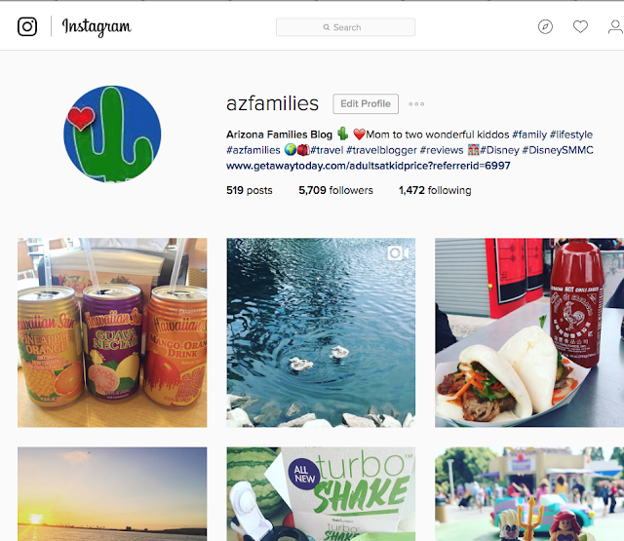The image size is (624, 541).
Task: Open the sunset over water post
Action: (112, 493)
